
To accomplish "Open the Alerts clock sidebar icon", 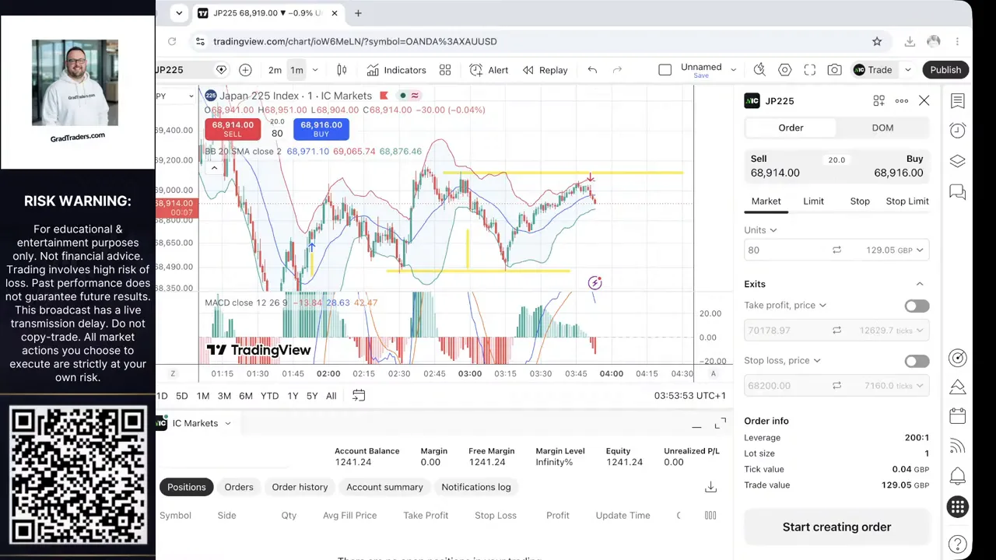I will (x=958, y=131).
